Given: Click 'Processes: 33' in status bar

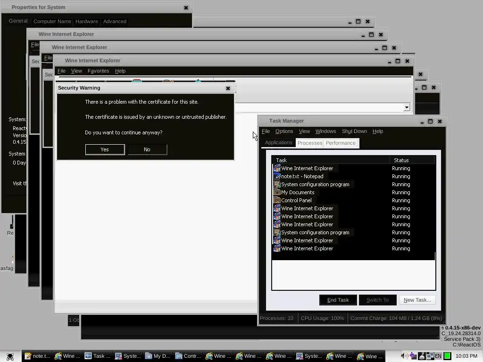Looking at the screenshot, I should pos(276,318).
